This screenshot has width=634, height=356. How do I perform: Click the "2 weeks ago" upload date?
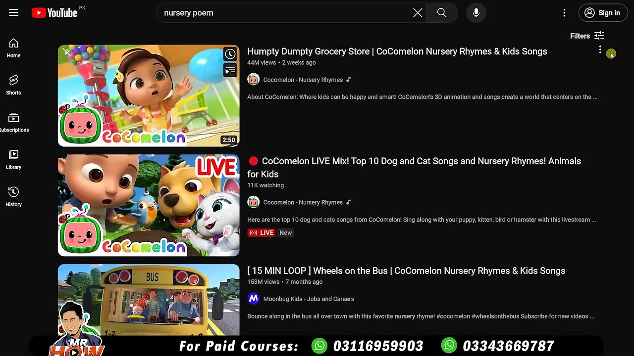(299, 63)
